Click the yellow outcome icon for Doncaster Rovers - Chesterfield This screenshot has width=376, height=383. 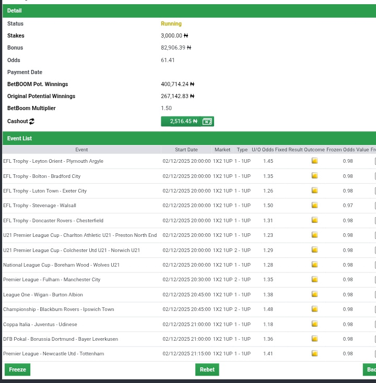pyautogui.click(x=314, y=220)
